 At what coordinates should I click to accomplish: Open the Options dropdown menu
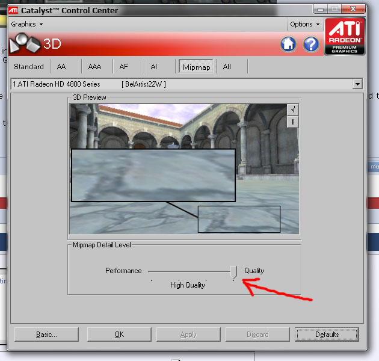pyautogui.click(x=304, y=24)
